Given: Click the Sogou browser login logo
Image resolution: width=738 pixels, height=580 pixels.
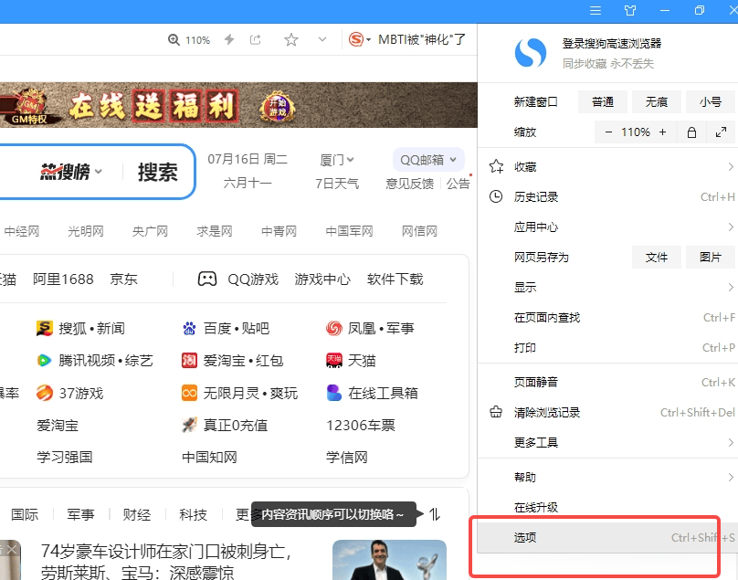Looking at the screenshot, I should [x=531, y=52].
